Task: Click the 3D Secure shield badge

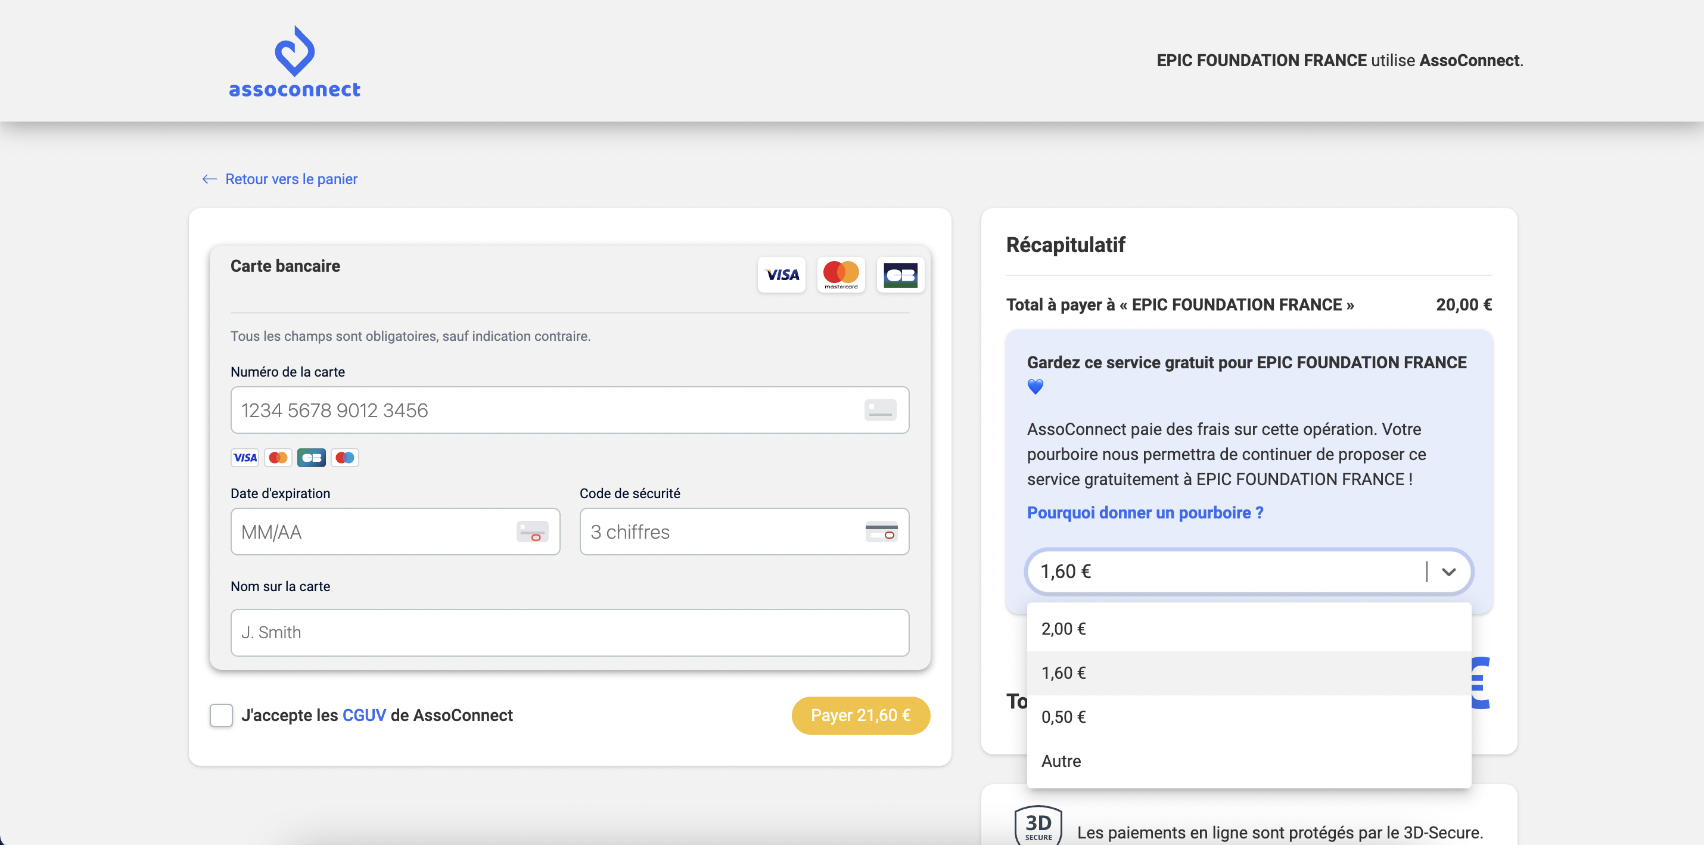Action: click(1038, 826)
